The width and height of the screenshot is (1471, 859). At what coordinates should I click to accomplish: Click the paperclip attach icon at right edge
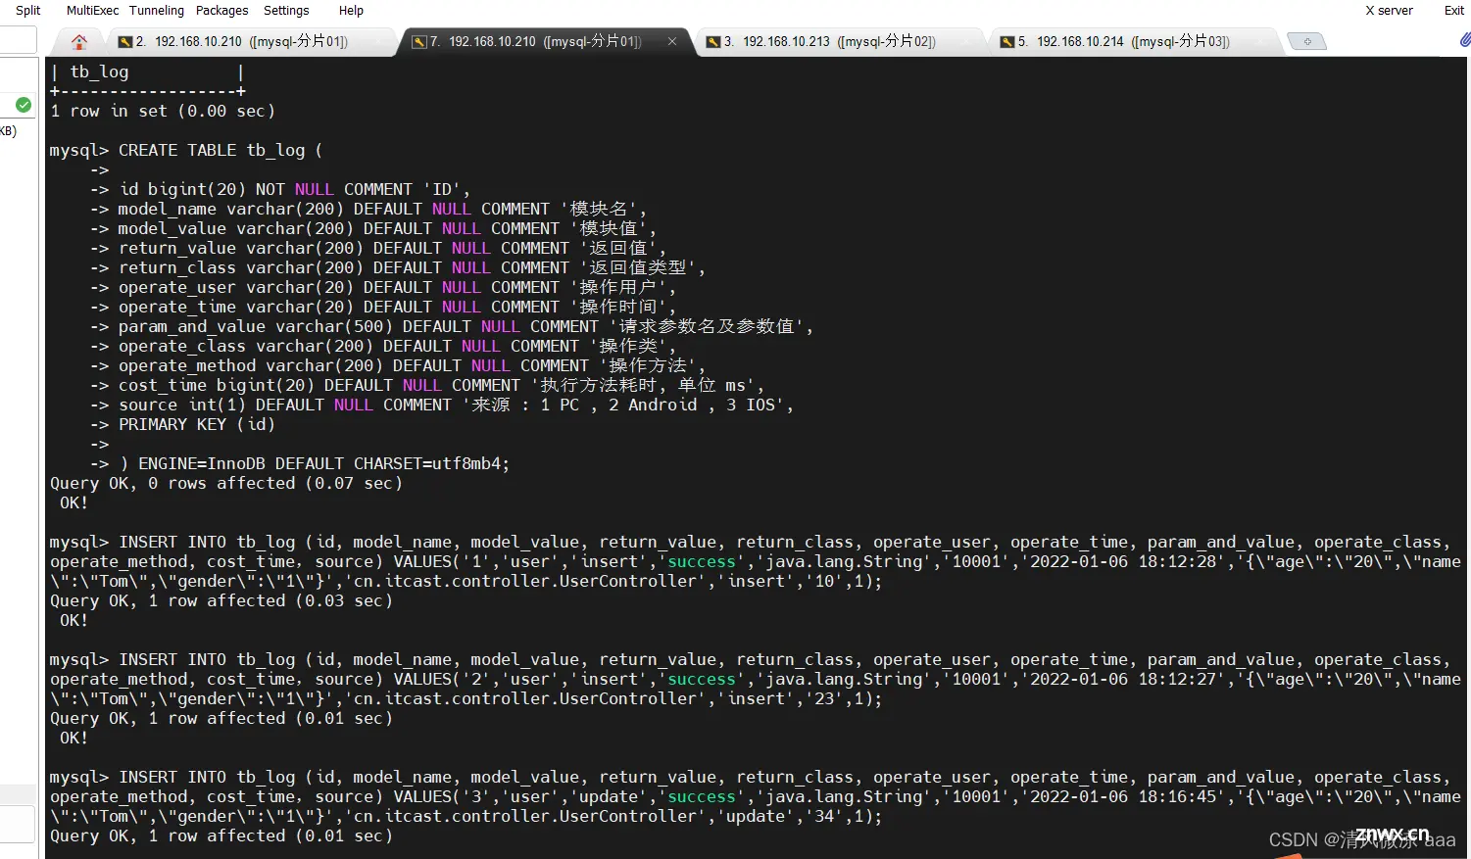point(1464,40)
